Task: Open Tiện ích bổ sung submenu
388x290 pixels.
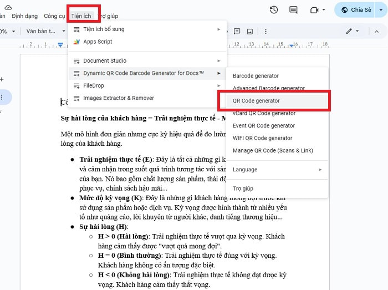Action: (x=147, y=29)
